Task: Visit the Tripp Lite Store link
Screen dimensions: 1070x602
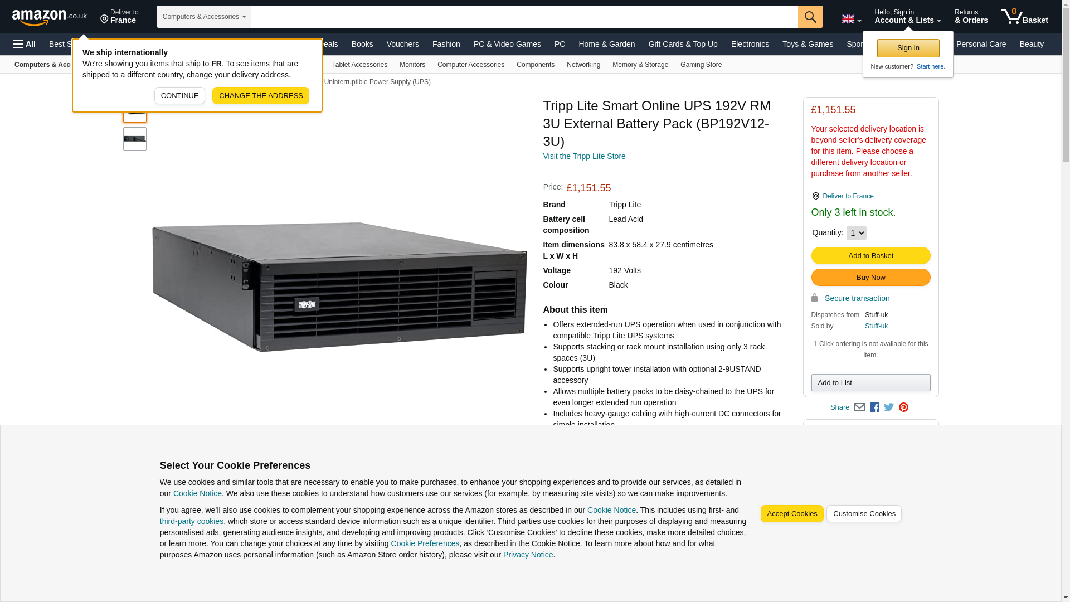Action: click(584, 156)
